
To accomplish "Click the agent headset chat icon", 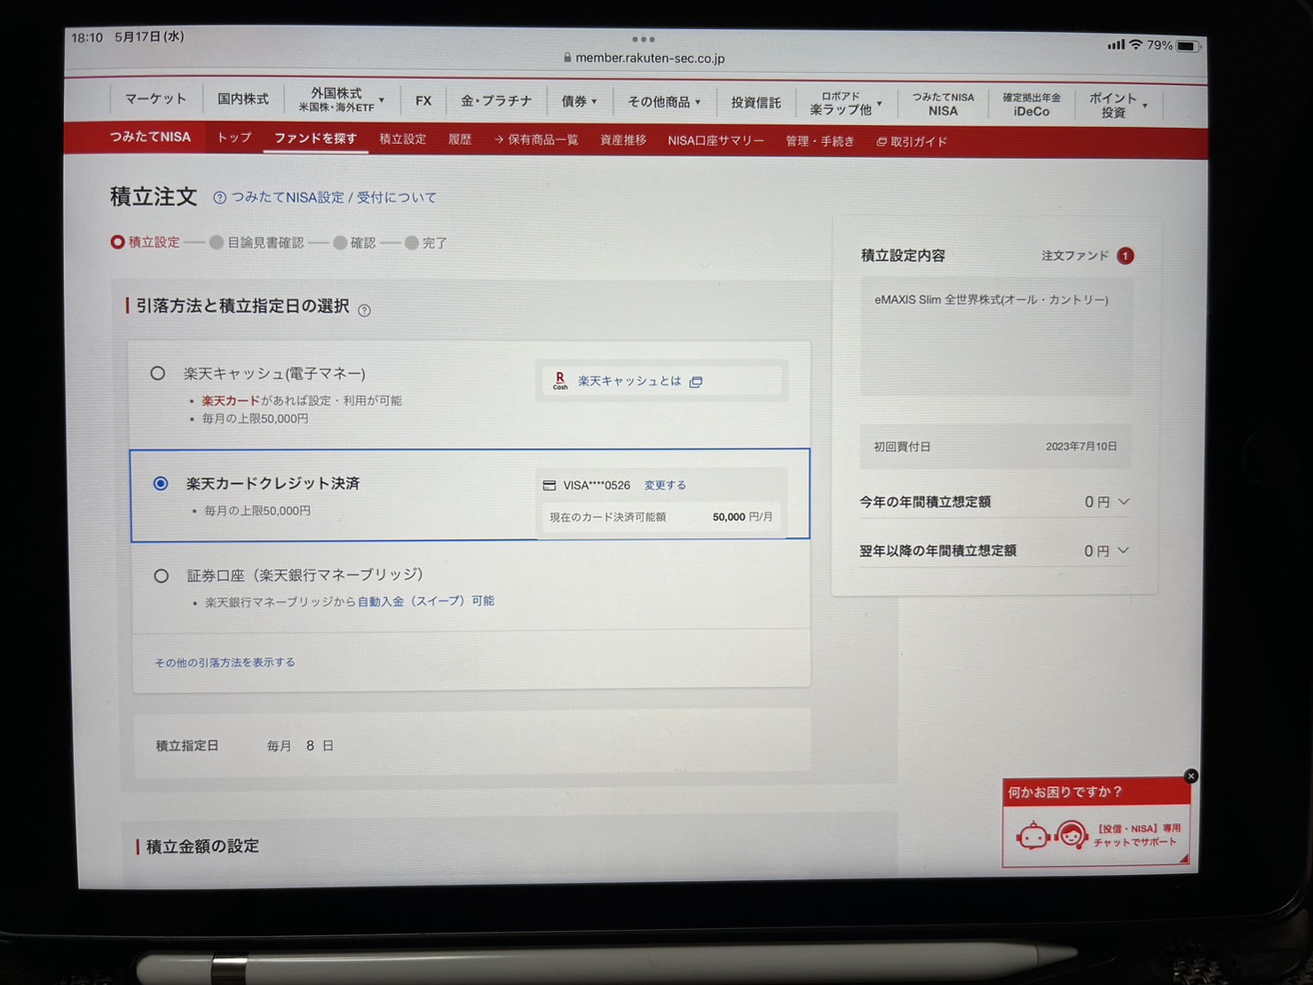I will 1072,836.
